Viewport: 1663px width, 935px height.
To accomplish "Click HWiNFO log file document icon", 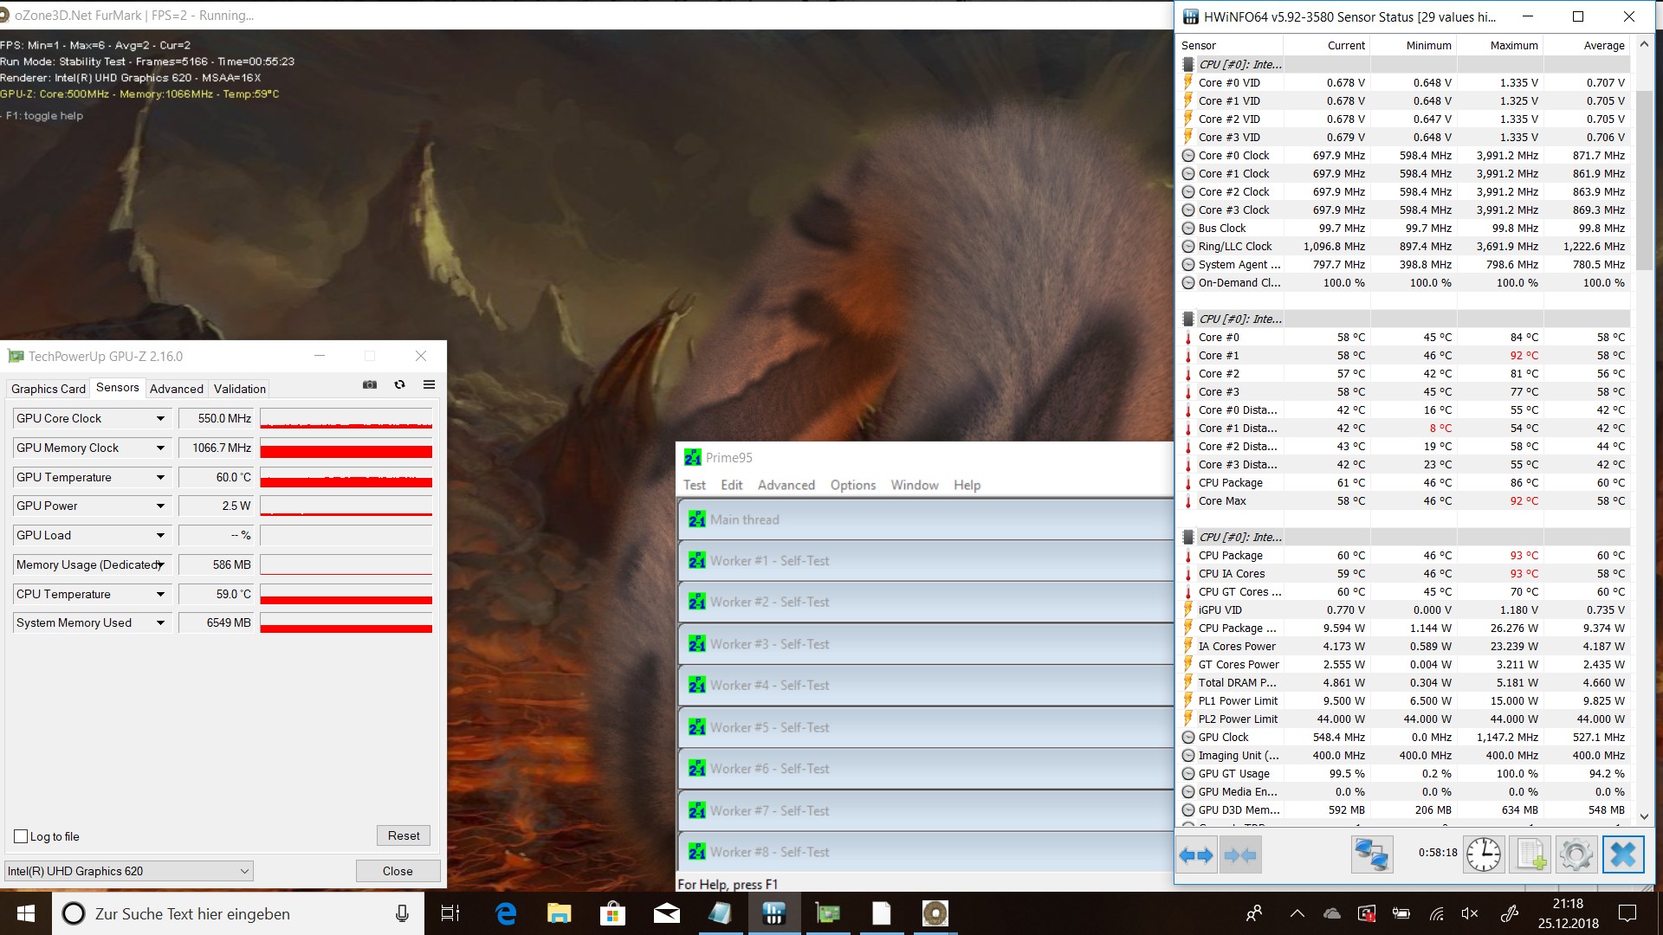I will tap(1530, 854).
